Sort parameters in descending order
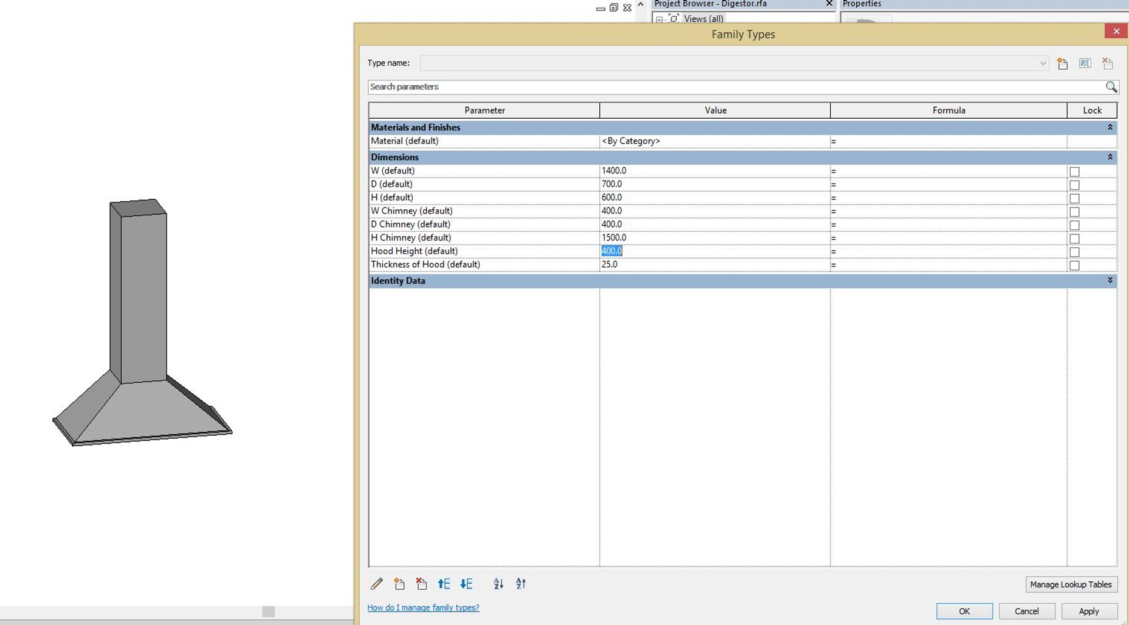 [521, 584]
